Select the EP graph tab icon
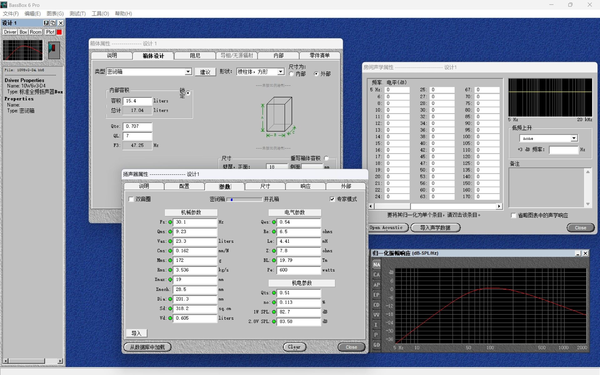Screen dimensions: 600x375 tap(377, 295)
